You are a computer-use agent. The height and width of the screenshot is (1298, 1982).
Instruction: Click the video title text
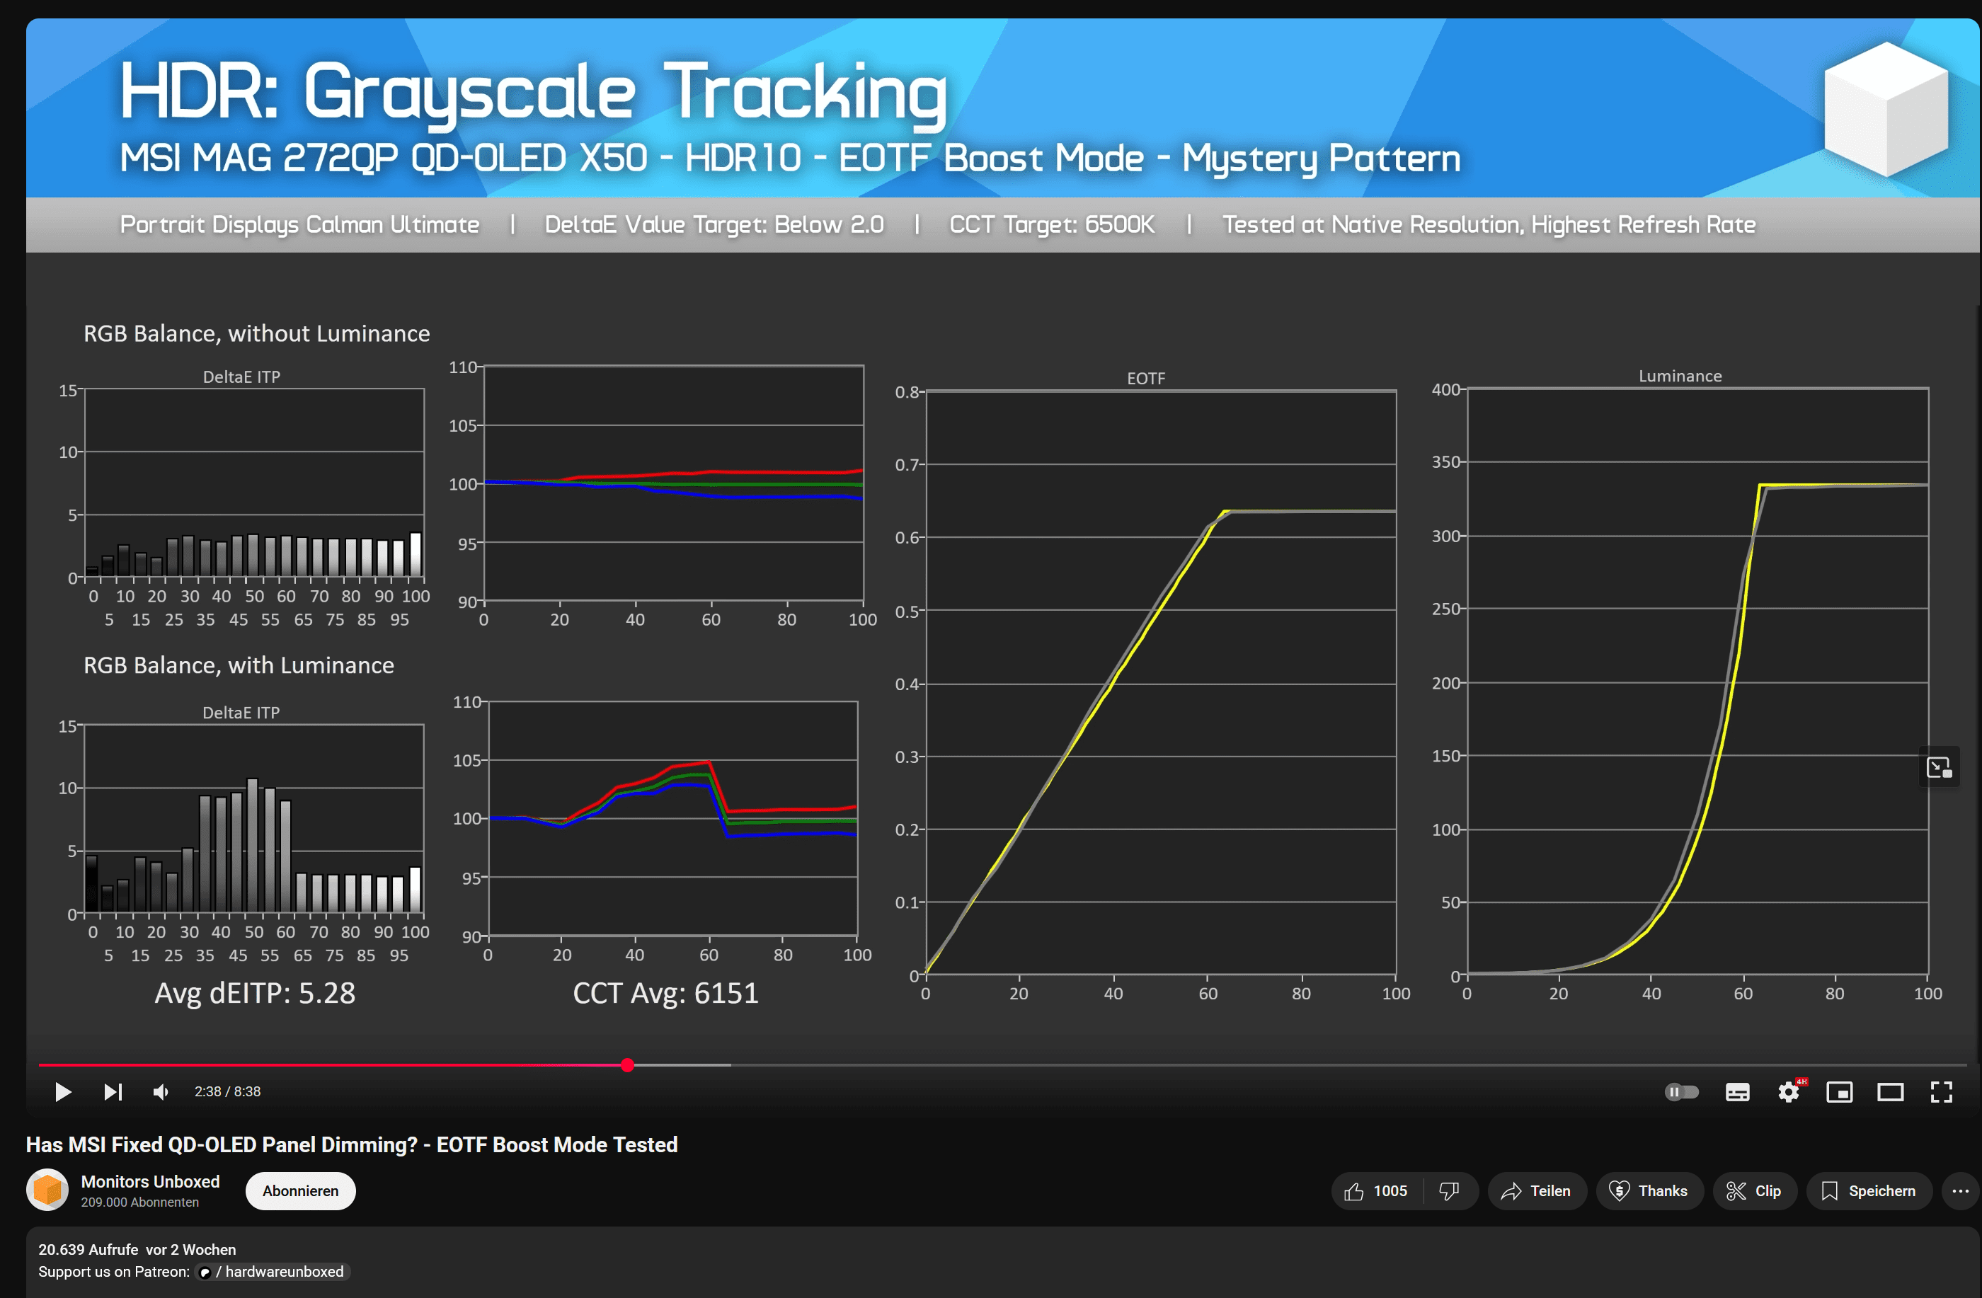click(x=351, y=1144)
